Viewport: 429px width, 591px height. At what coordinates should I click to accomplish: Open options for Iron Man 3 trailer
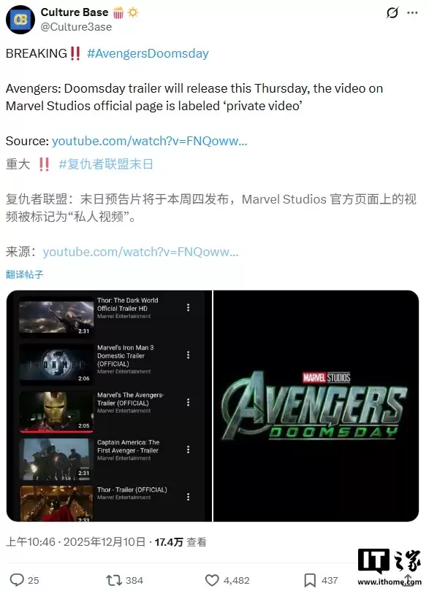[188, 355]
